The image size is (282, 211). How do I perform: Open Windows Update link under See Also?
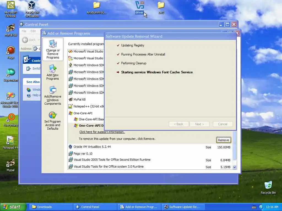[x=34, y=90]
